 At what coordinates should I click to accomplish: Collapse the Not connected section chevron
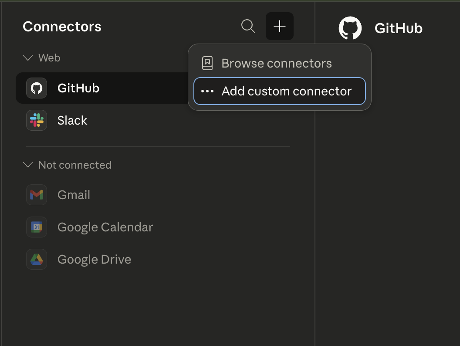28,165
